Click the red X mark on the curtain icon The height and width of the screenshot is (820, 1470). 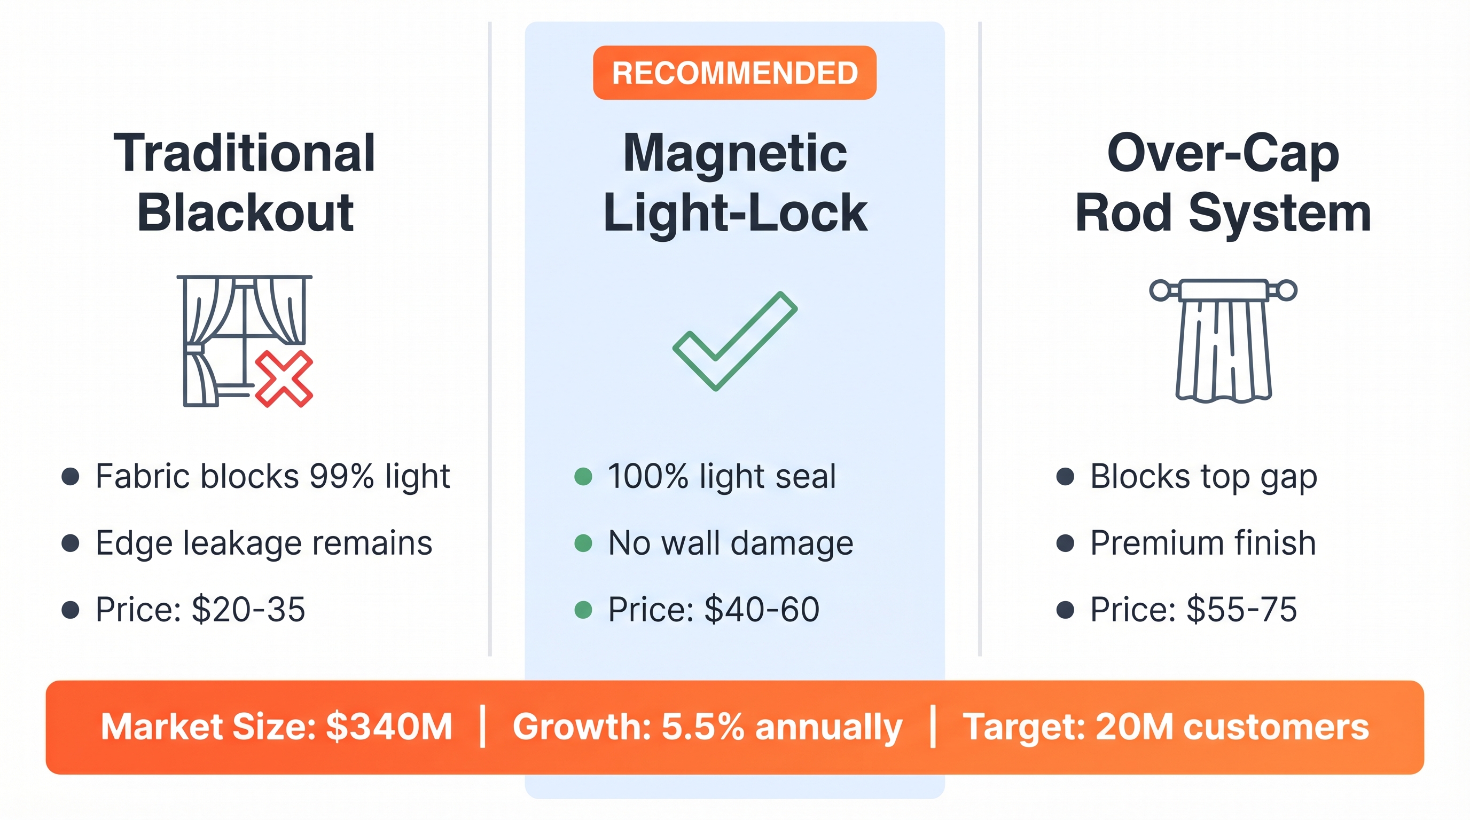coord(284,379)
